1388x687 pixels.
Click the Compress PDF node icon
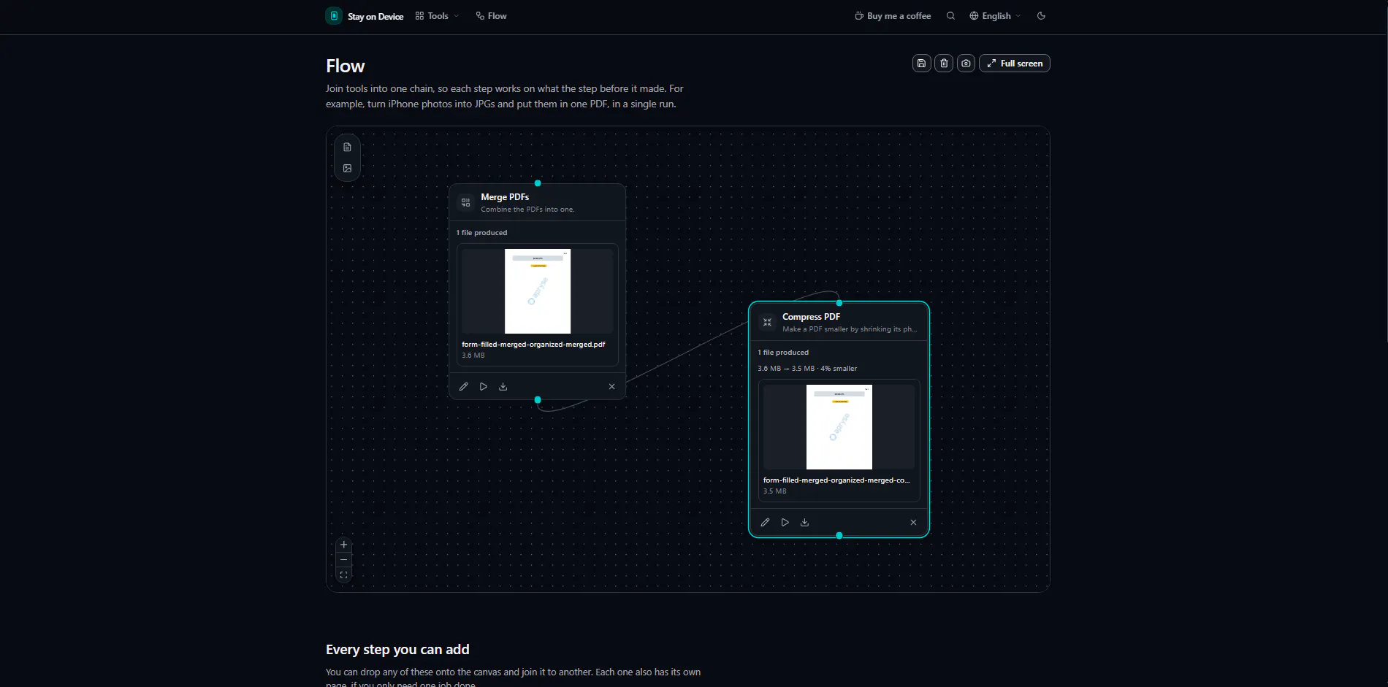(767, 322)
